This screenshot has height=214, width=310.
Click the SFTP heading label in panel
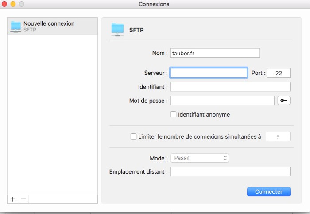[136, 31]
